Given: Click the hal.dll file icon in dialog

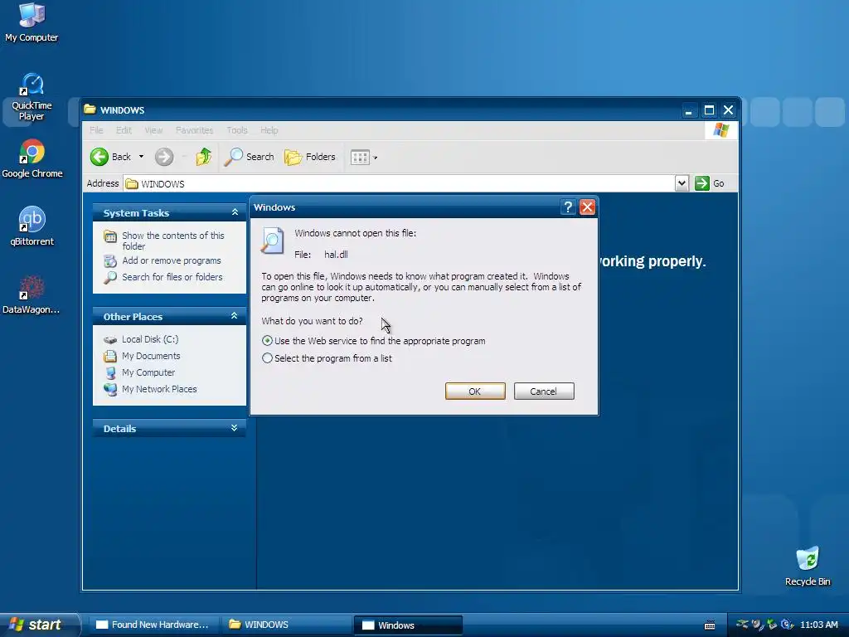Looking at the screenshot, I should click(272, 241).
